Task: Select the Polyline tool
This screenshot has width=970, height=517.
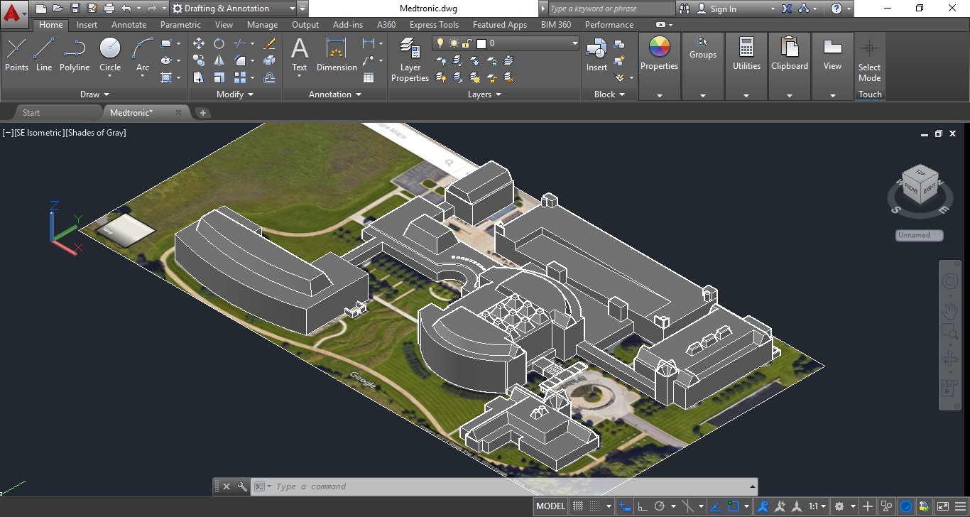Action: pyautogui.click(x=74, y=55)
